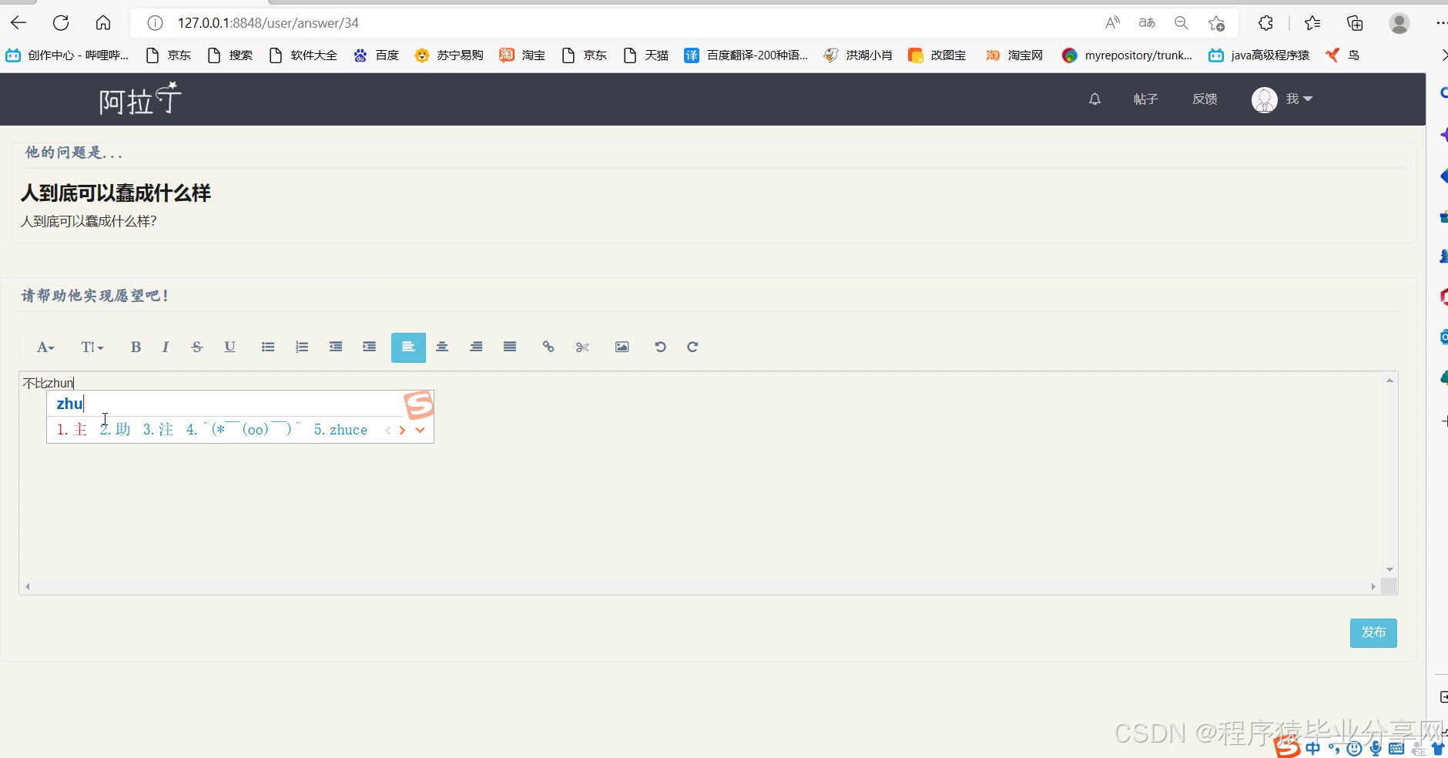This screenshot has width=1448, height=758.
Task: Open 创作中心 - 哔哩哔... bookmark
Action: point(67,55)
